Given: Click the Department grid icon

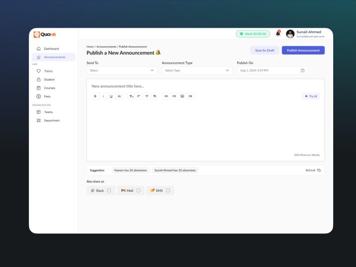Looking at the screenshot, I should [x=38, y=120].
